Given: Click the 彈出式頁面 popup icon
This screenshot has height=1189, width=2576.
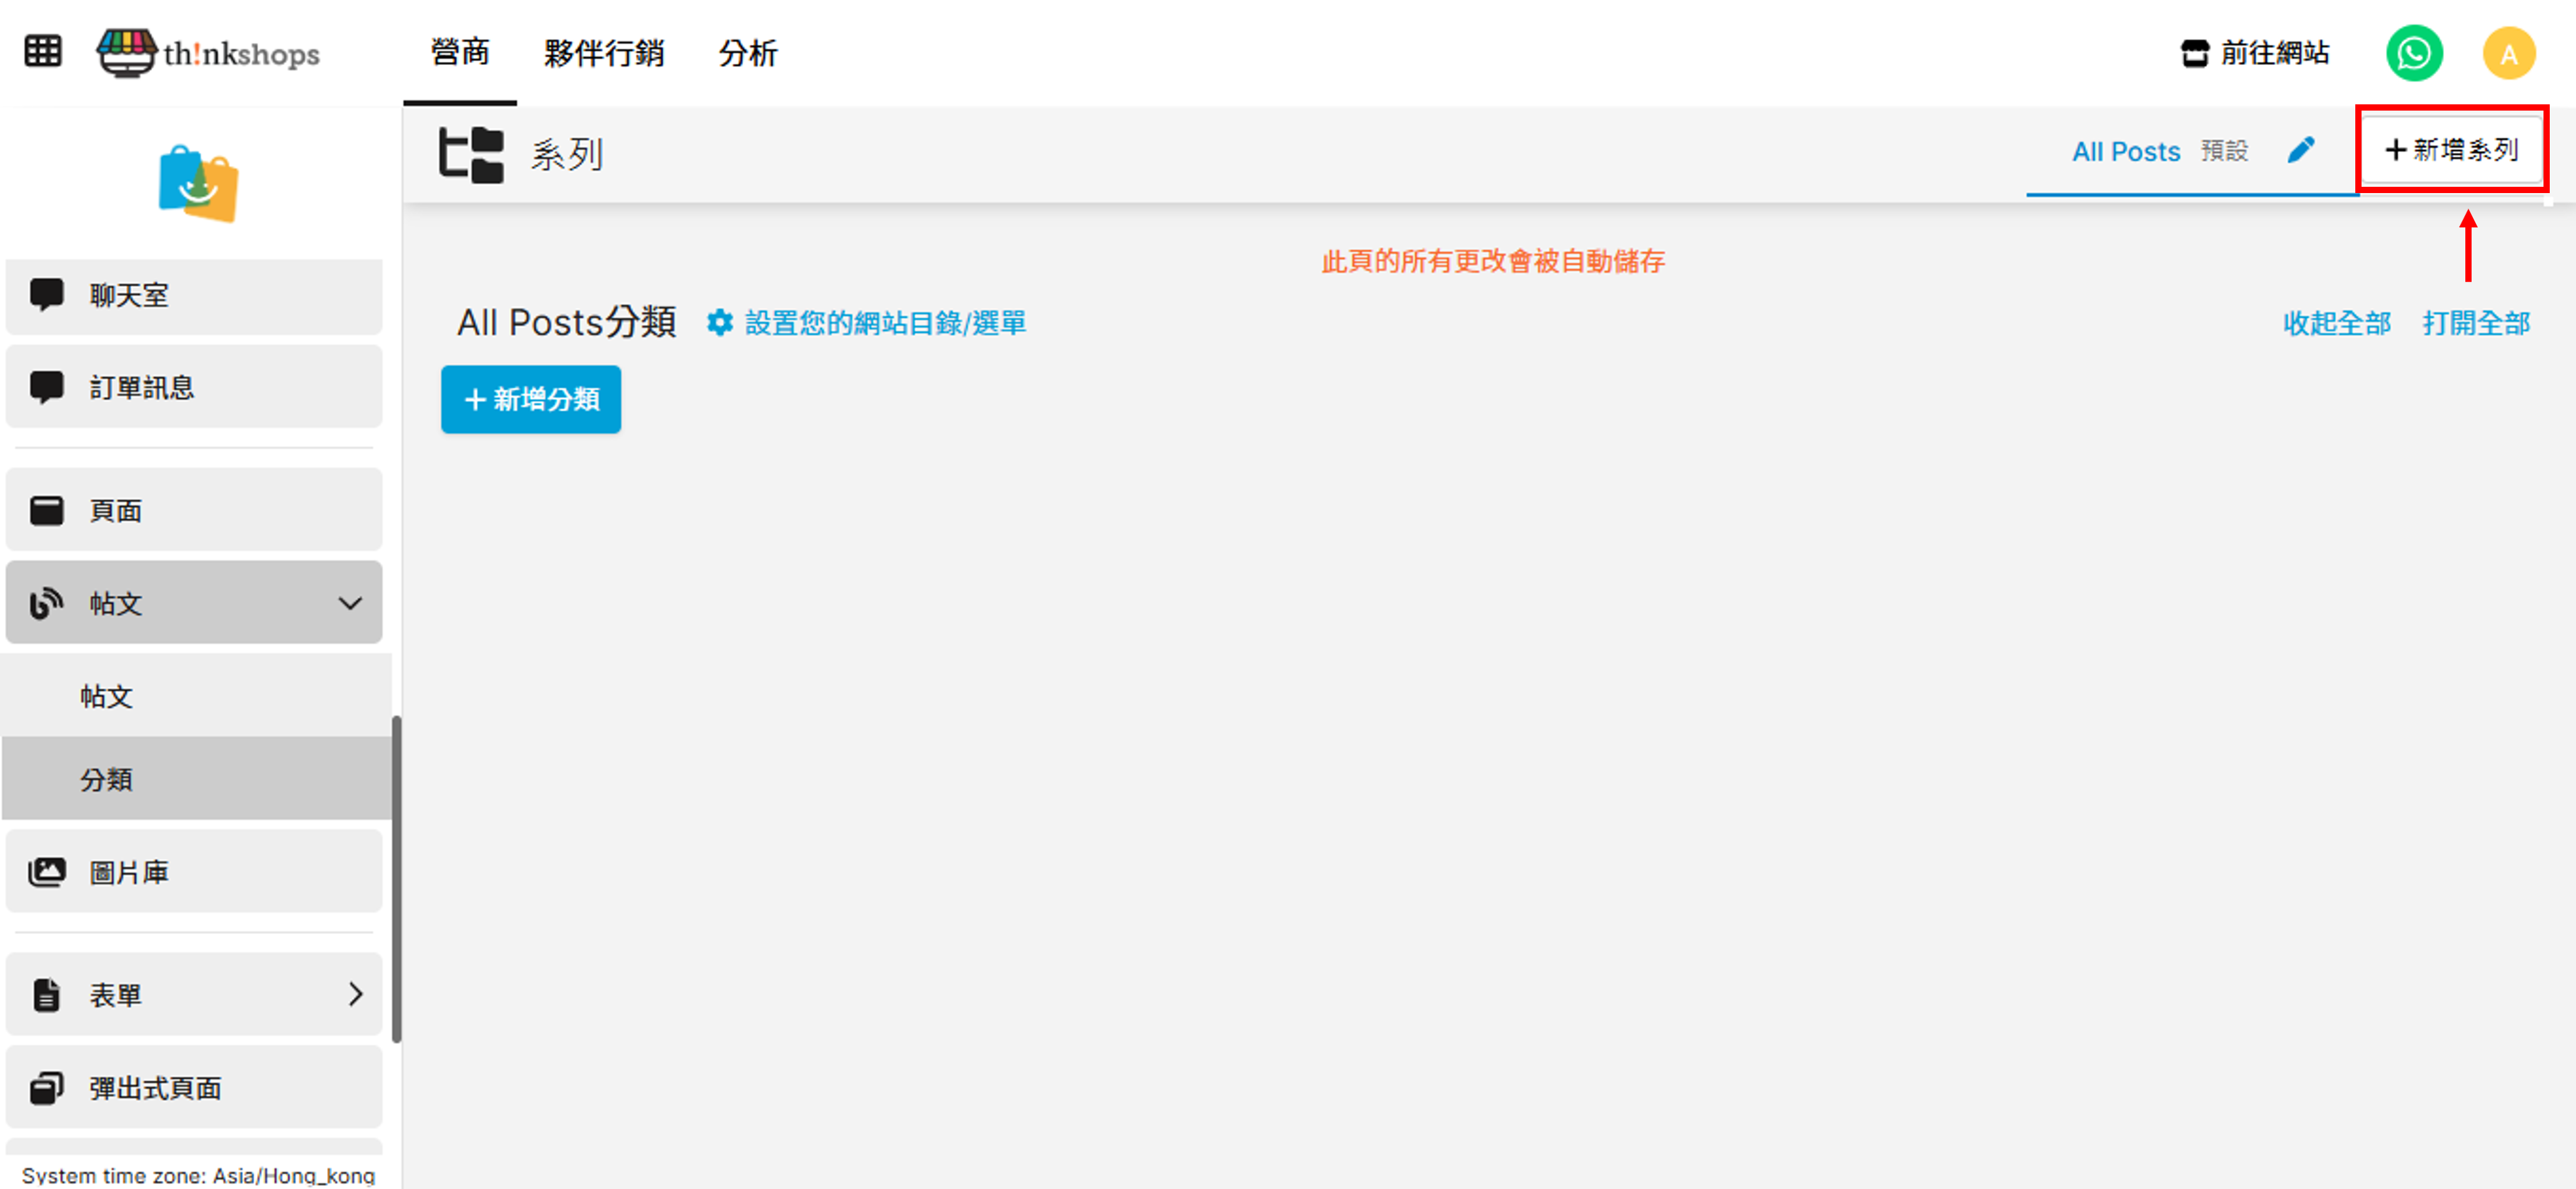Looking at the screenshot, I should 47,1087.
